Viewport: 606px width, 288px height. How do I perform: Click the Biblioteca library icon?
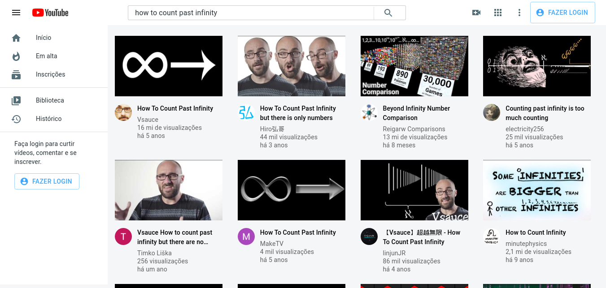[16, 100]
